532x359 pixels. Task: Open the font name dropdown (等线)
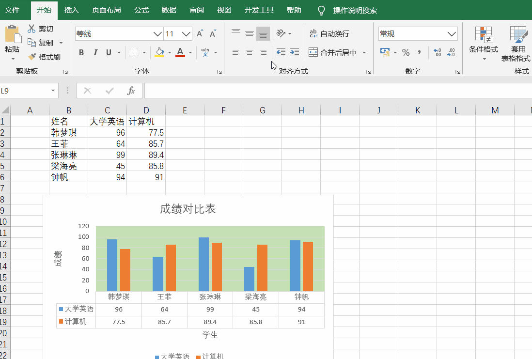pyautogui.click(x=157, y=34)
